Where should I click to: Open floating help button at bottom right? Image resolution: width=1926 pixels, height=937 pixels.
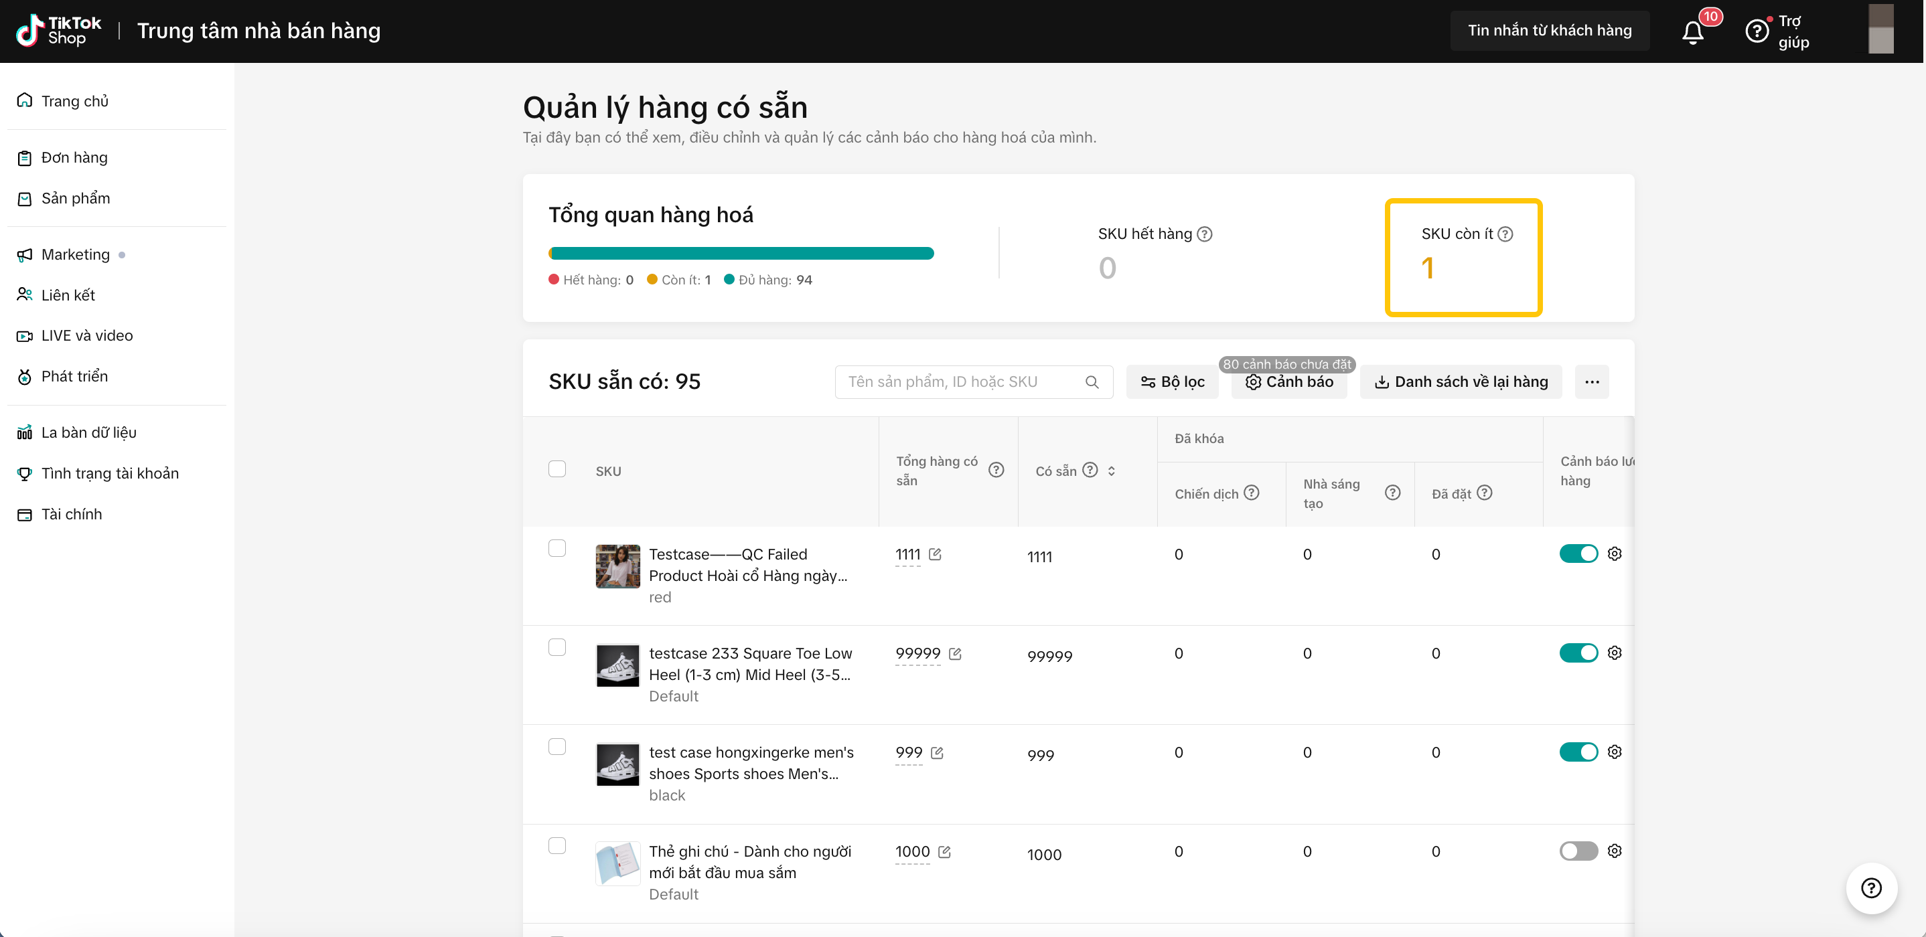[x=1870, y=887]
